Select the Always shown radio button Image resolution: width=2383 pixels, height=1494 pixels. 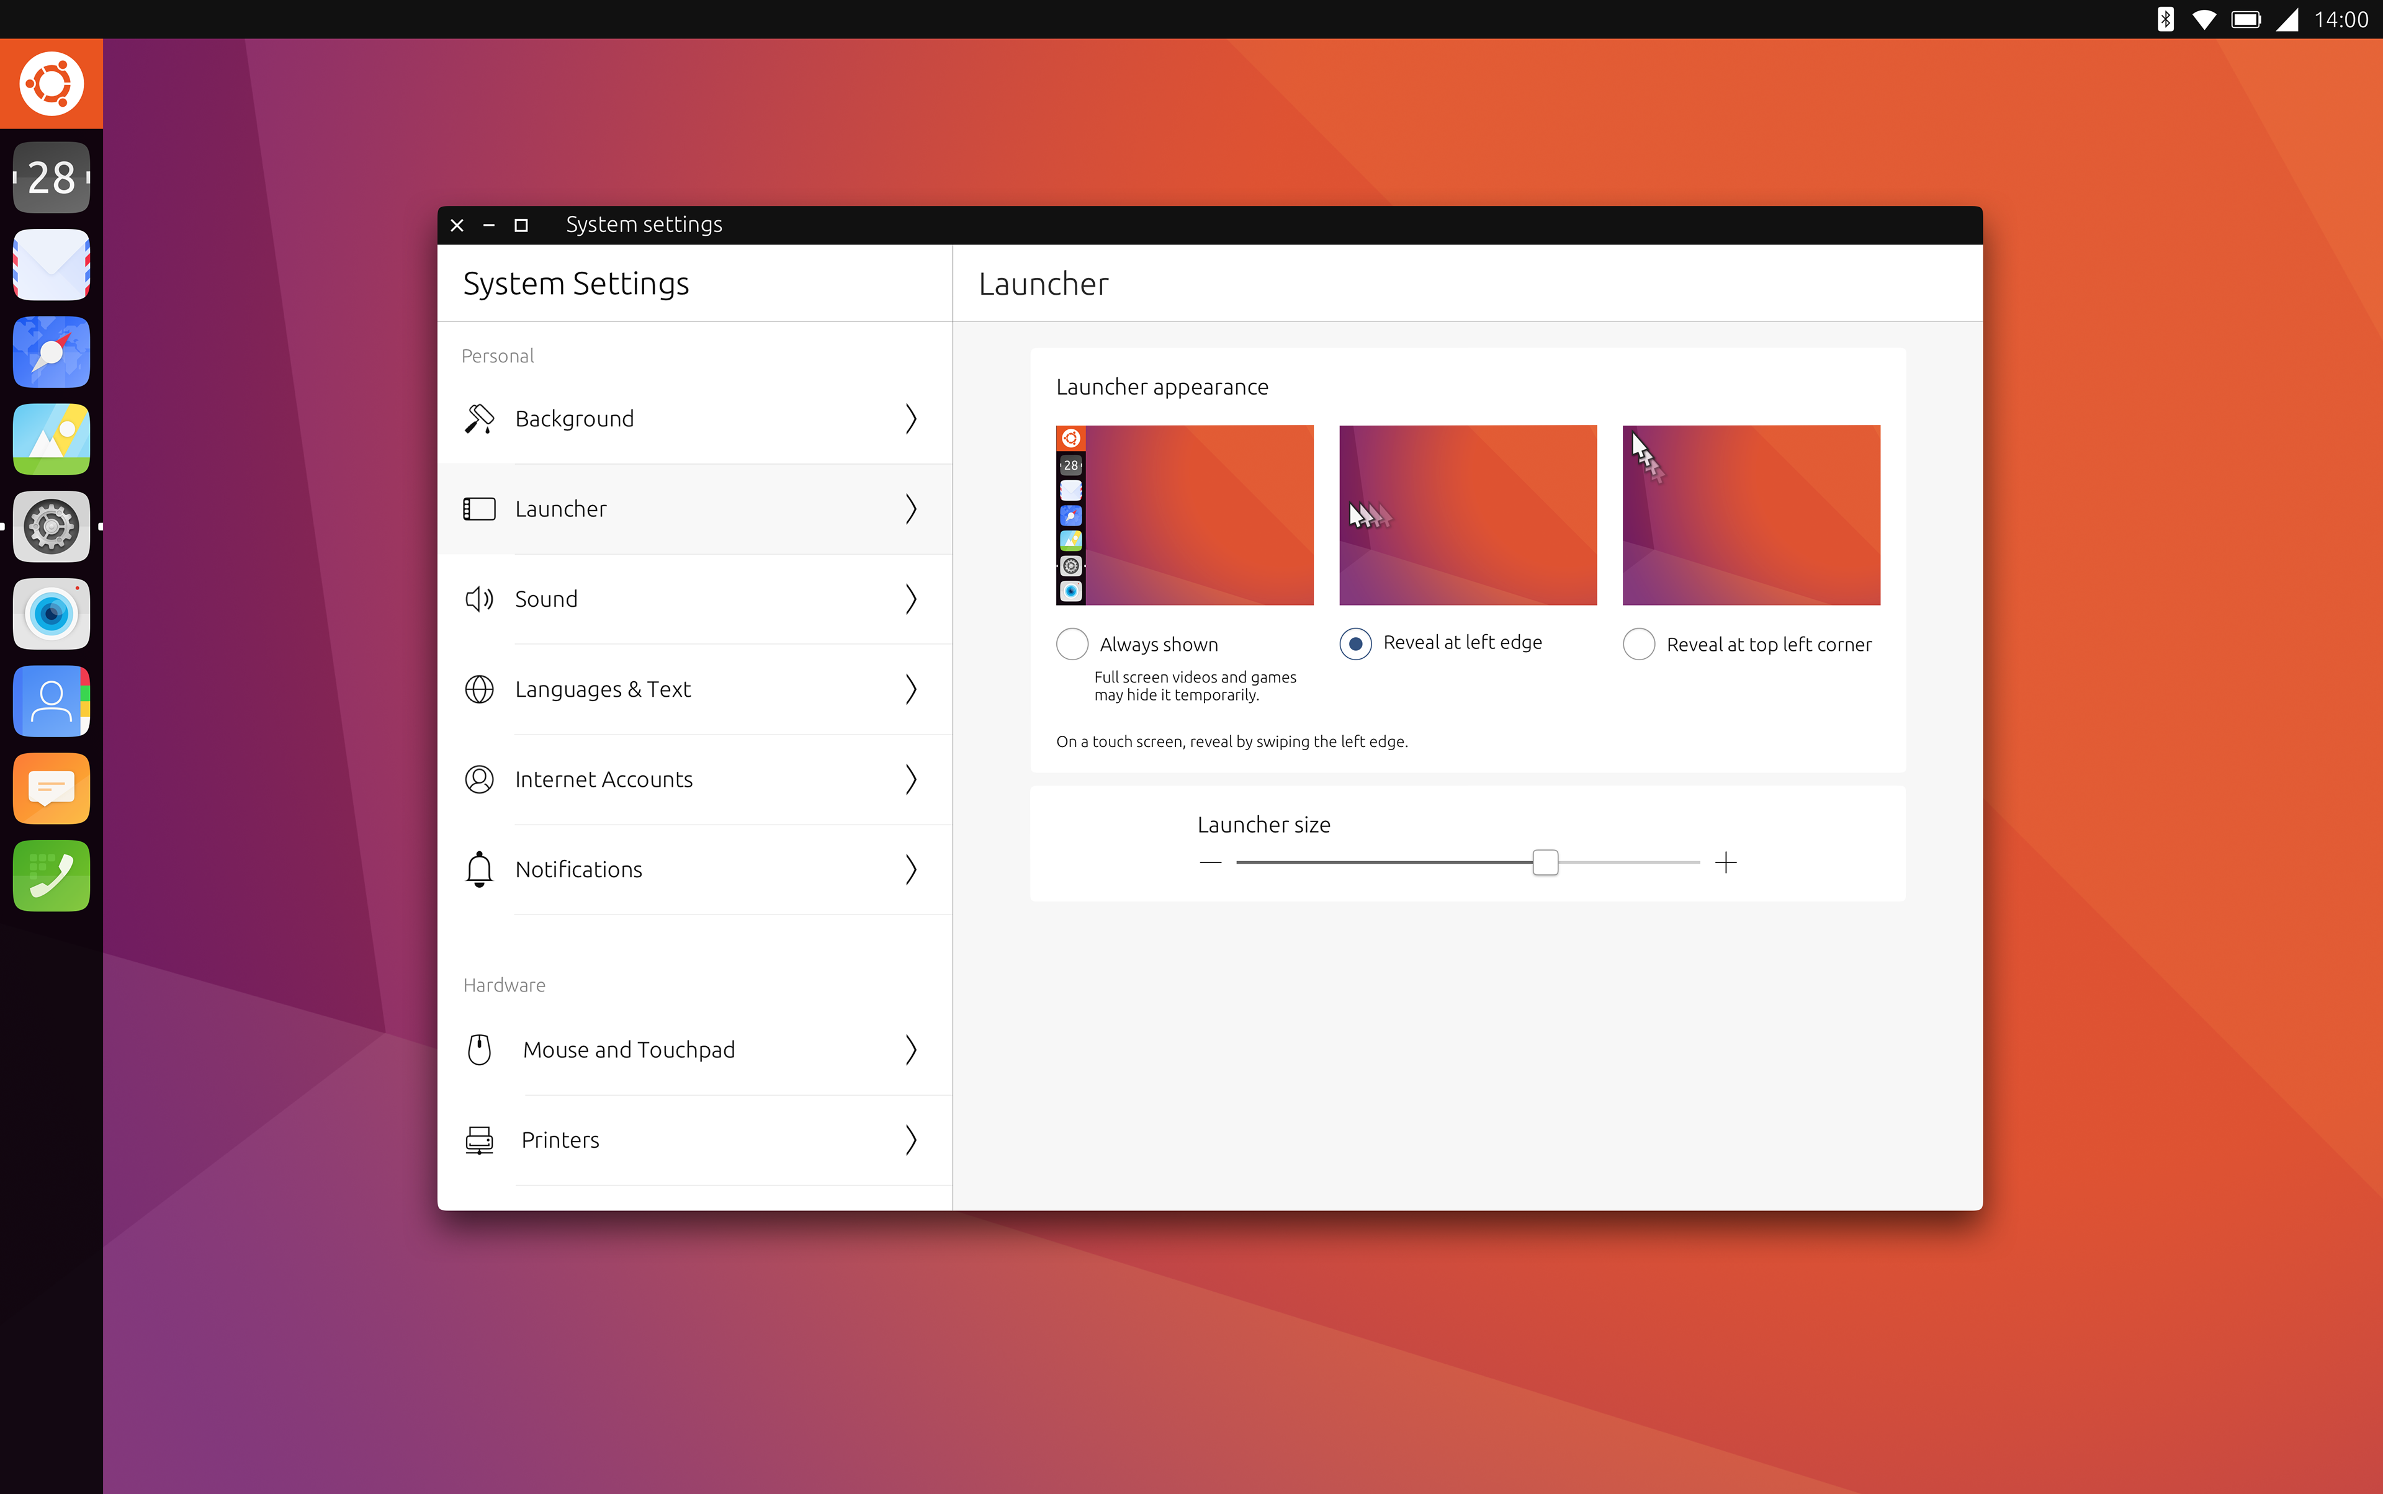1072,644
